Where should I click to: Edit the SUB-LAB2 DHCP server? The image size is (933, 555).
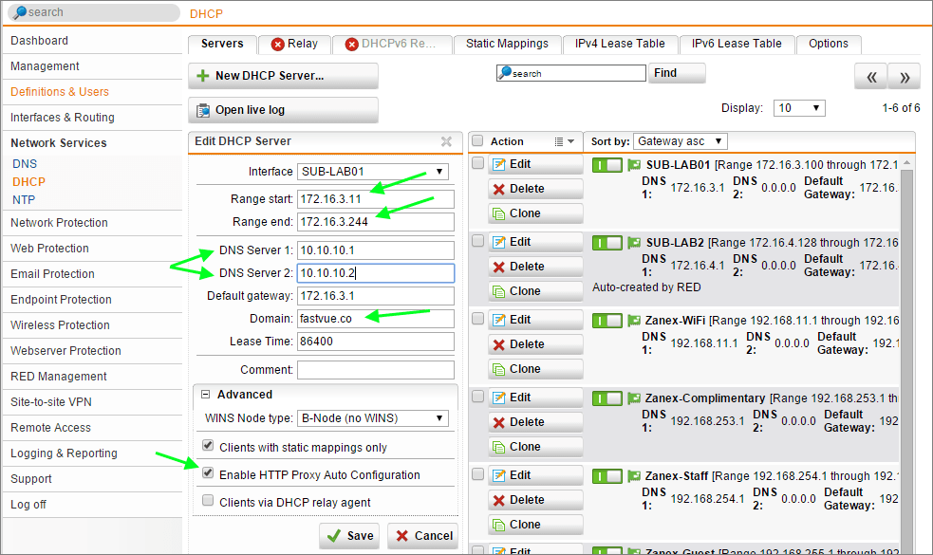tap(535, 242)
